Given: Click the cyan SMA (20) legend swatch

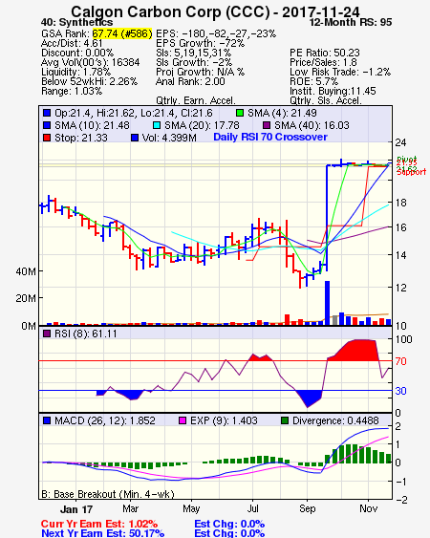Looking at the screenshot, I should tap(157, 125).
